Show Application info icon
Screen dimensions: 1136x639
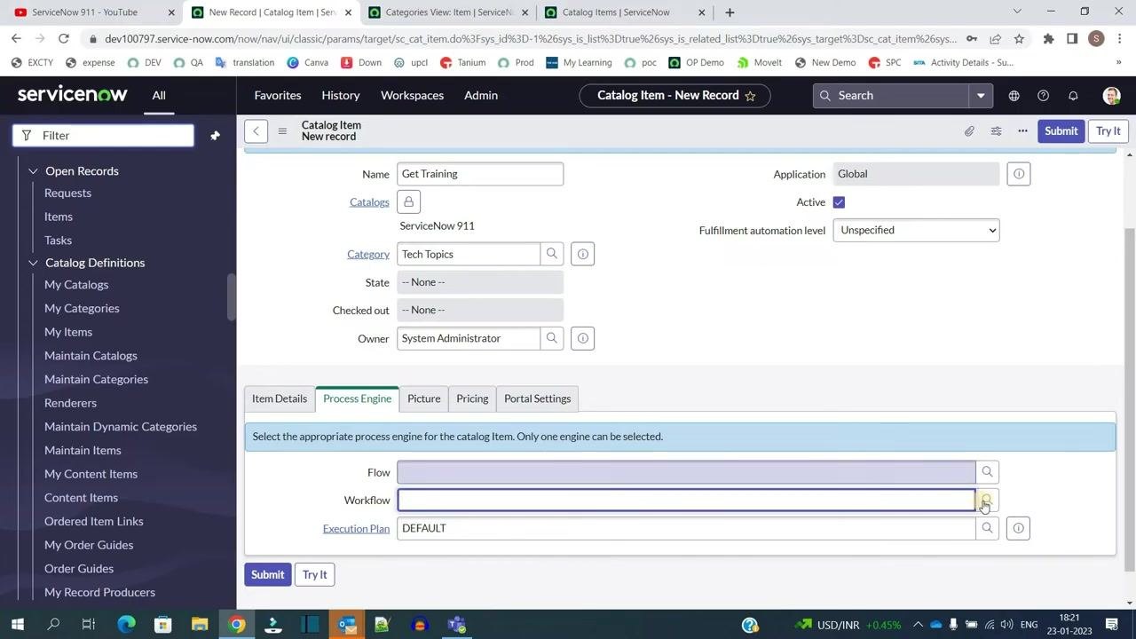[x=1019, y=174]
